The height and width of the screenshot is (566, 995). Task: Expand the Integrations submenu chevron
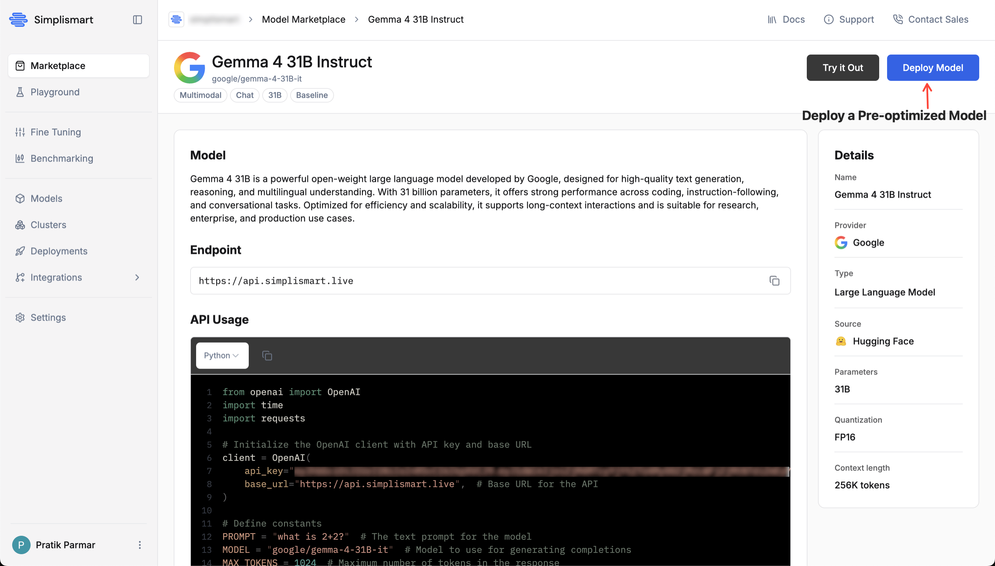137,277
